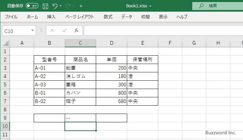Click the Undo arrow icon
243x140 pixels.
coord(55,6)
